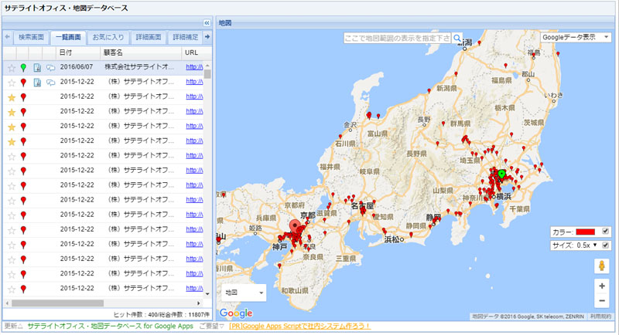Expand the 更新 section at bottom
The height and width of the screenshot is (335, 619).
tap(13, 327)
